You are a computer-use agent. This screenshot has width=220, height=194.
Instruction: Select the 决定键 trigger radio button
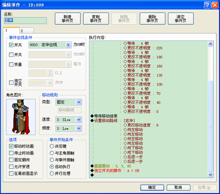coord(52,146)
